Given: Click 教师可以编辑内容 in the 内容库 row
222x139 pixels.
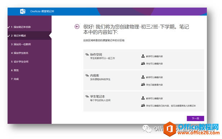Looking at the screenshot, I should (154, 77).
